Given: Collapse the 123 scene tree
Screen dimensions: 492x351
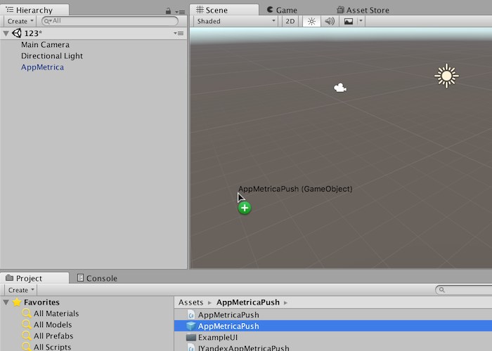Looking at the screenshot, I should (x=6, y=33).
